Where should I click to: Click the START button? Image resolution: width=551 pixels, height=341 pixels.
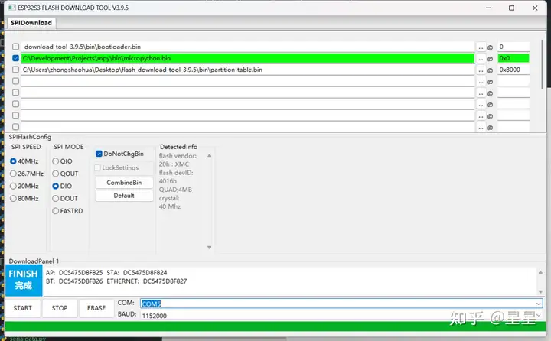click(x=22, y=308)
